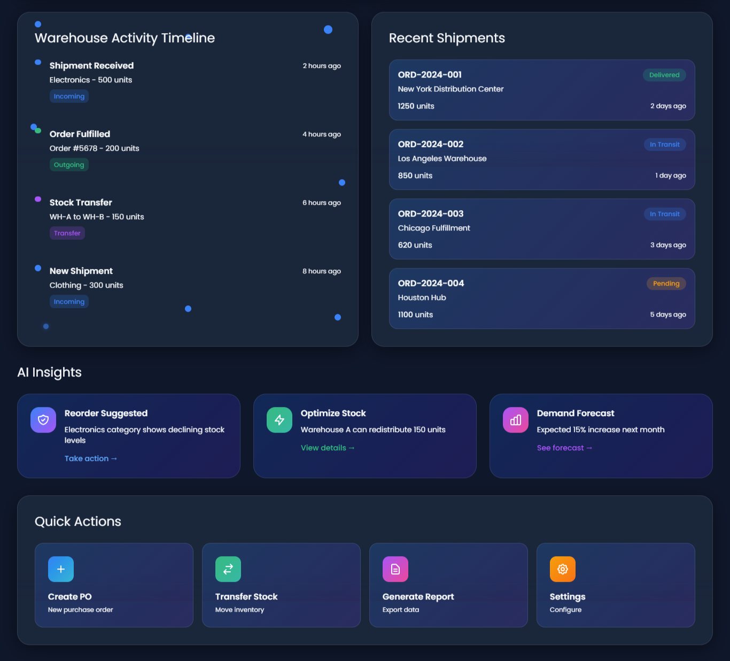Click the '8 hours ago' timestamp
This screenshot has height=661, width=730.
(322, 271)
